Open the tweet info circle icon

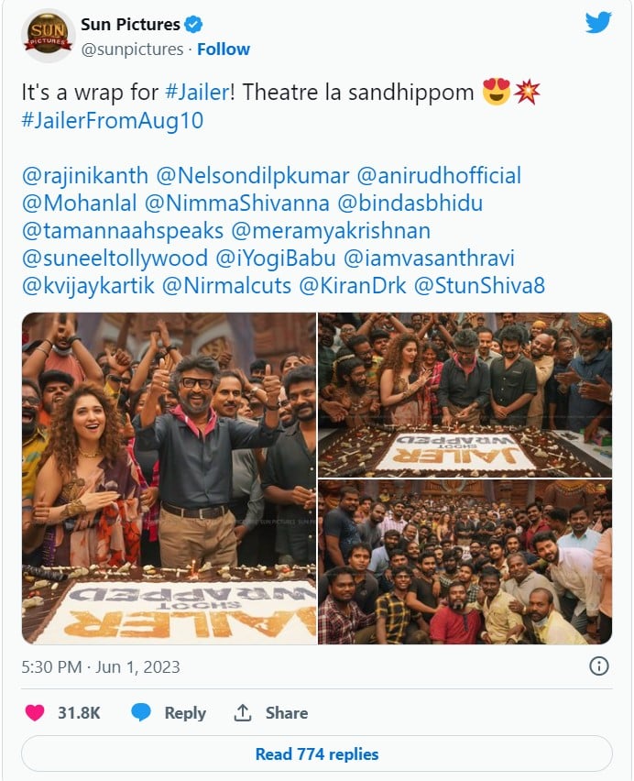click(x=599, y=666)
